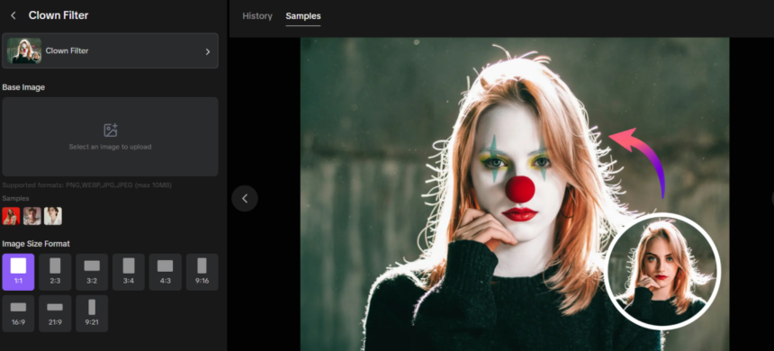
Task: Expand the Clown Filter chevron arrow
Action: [208, 51]
